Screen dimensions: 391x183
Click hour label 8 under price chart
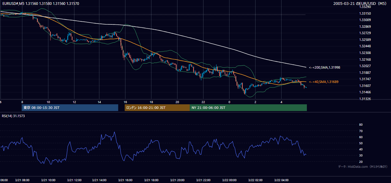click(22, 102)
